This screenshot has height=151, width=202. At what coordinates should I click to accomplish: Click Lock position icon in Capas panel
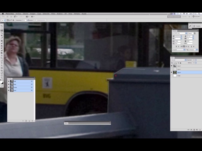pyautogui.click(x=178, y=63)
